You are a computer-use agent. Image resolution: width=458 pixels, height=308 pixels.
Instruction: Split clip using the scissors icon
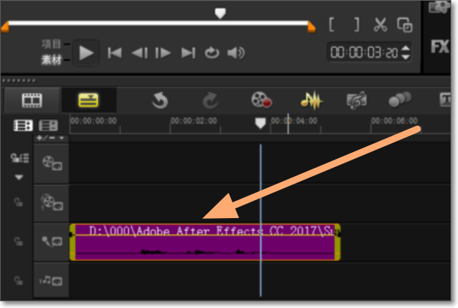tap(380, 24)
